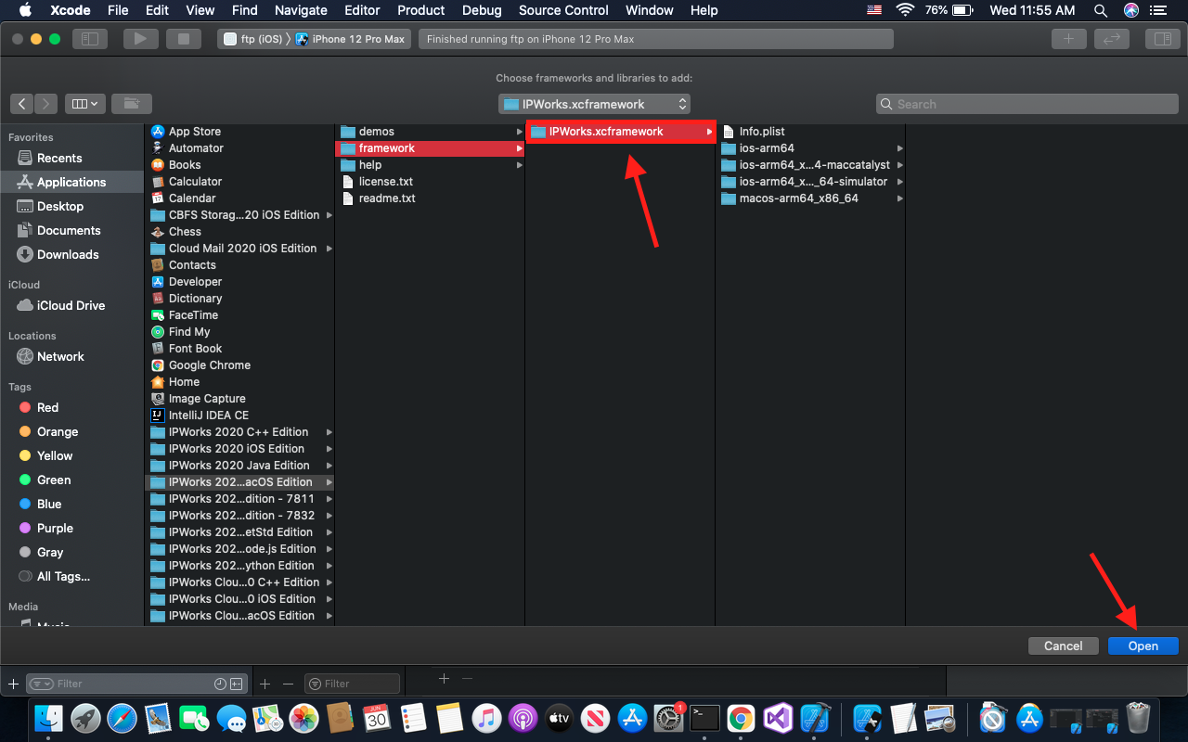This screenshot has height=742, width=1188.
Task: Open Finder from the Dock
Action: [48, 718]
